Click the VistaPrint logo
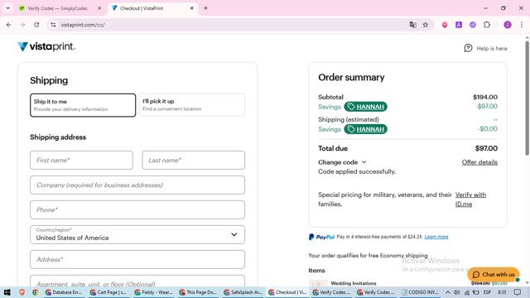 coord(46,46)
